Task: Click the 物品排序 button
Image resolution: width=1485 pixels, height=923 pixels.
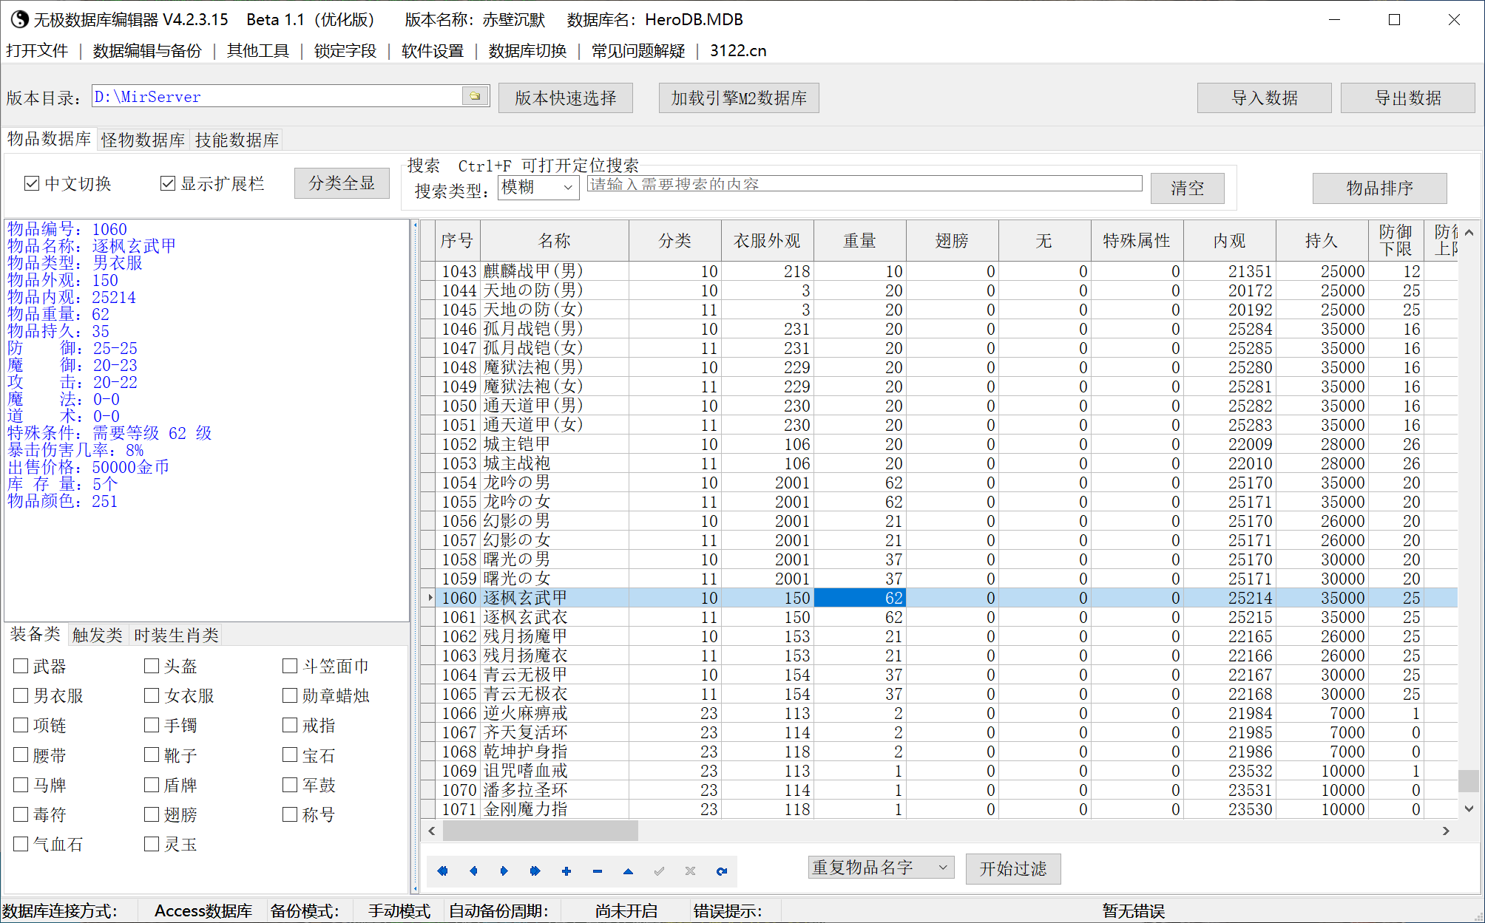Action: point(1379,188)
